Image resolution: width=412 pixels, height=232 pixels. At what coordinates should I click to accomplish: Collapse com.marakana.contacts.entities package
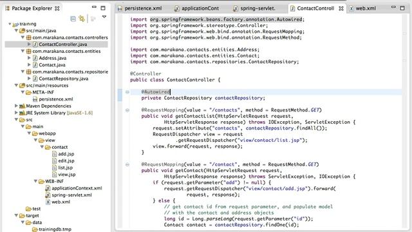click(x=23, y=51)
